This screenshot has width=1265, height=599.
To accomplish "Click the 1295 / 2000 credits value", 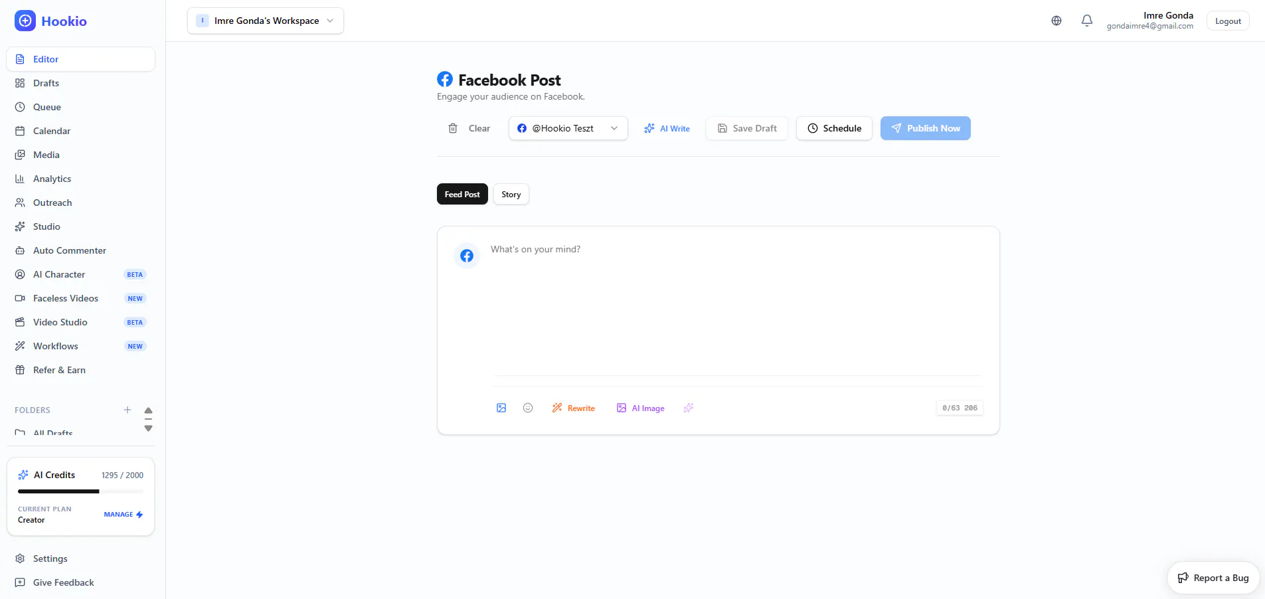I will [x=122, y=475].
